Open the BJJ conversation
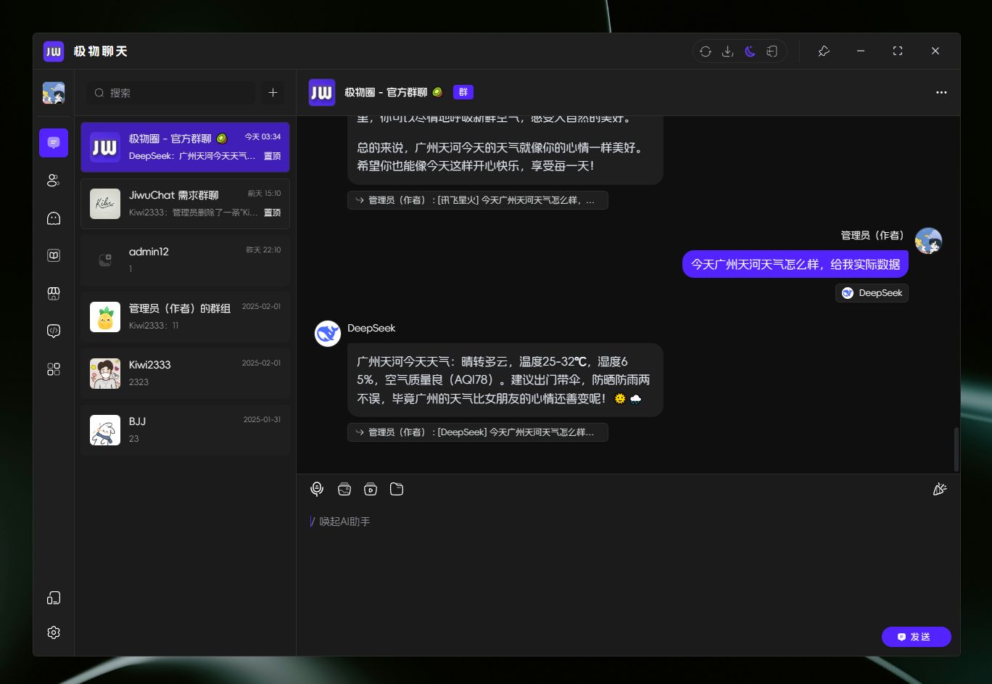This screenshot has width=992, height=684. [x=186, y=430]
